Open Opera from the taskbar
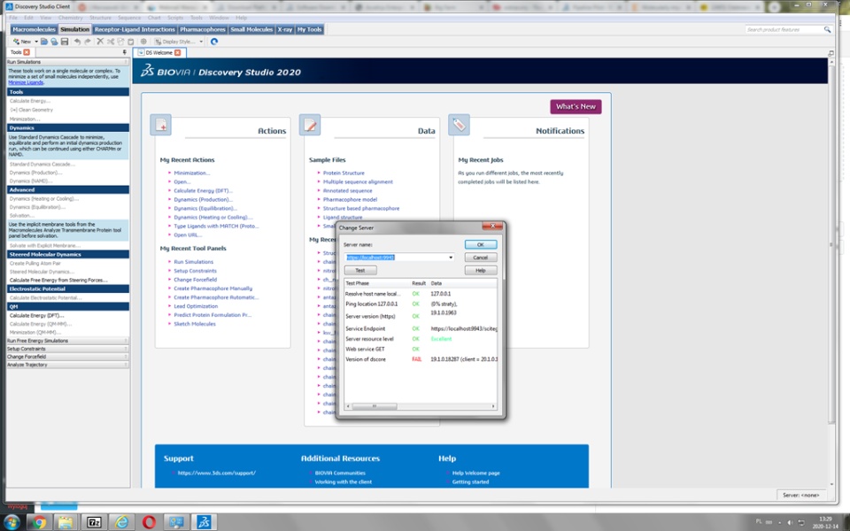The height and width of the screenshot is (531, 850). click(149, 522)
